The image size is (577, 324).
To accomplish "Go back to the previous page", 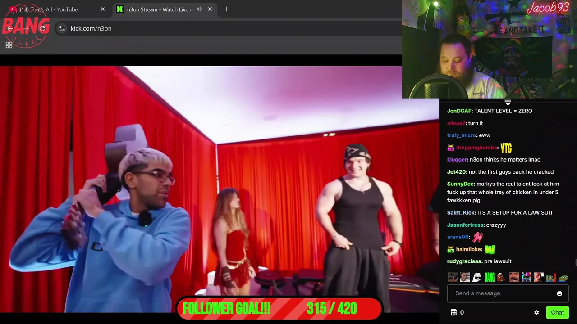I will 10,28.
